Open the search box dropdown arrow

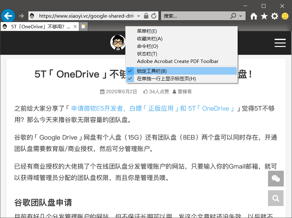[x=241, y=15]
